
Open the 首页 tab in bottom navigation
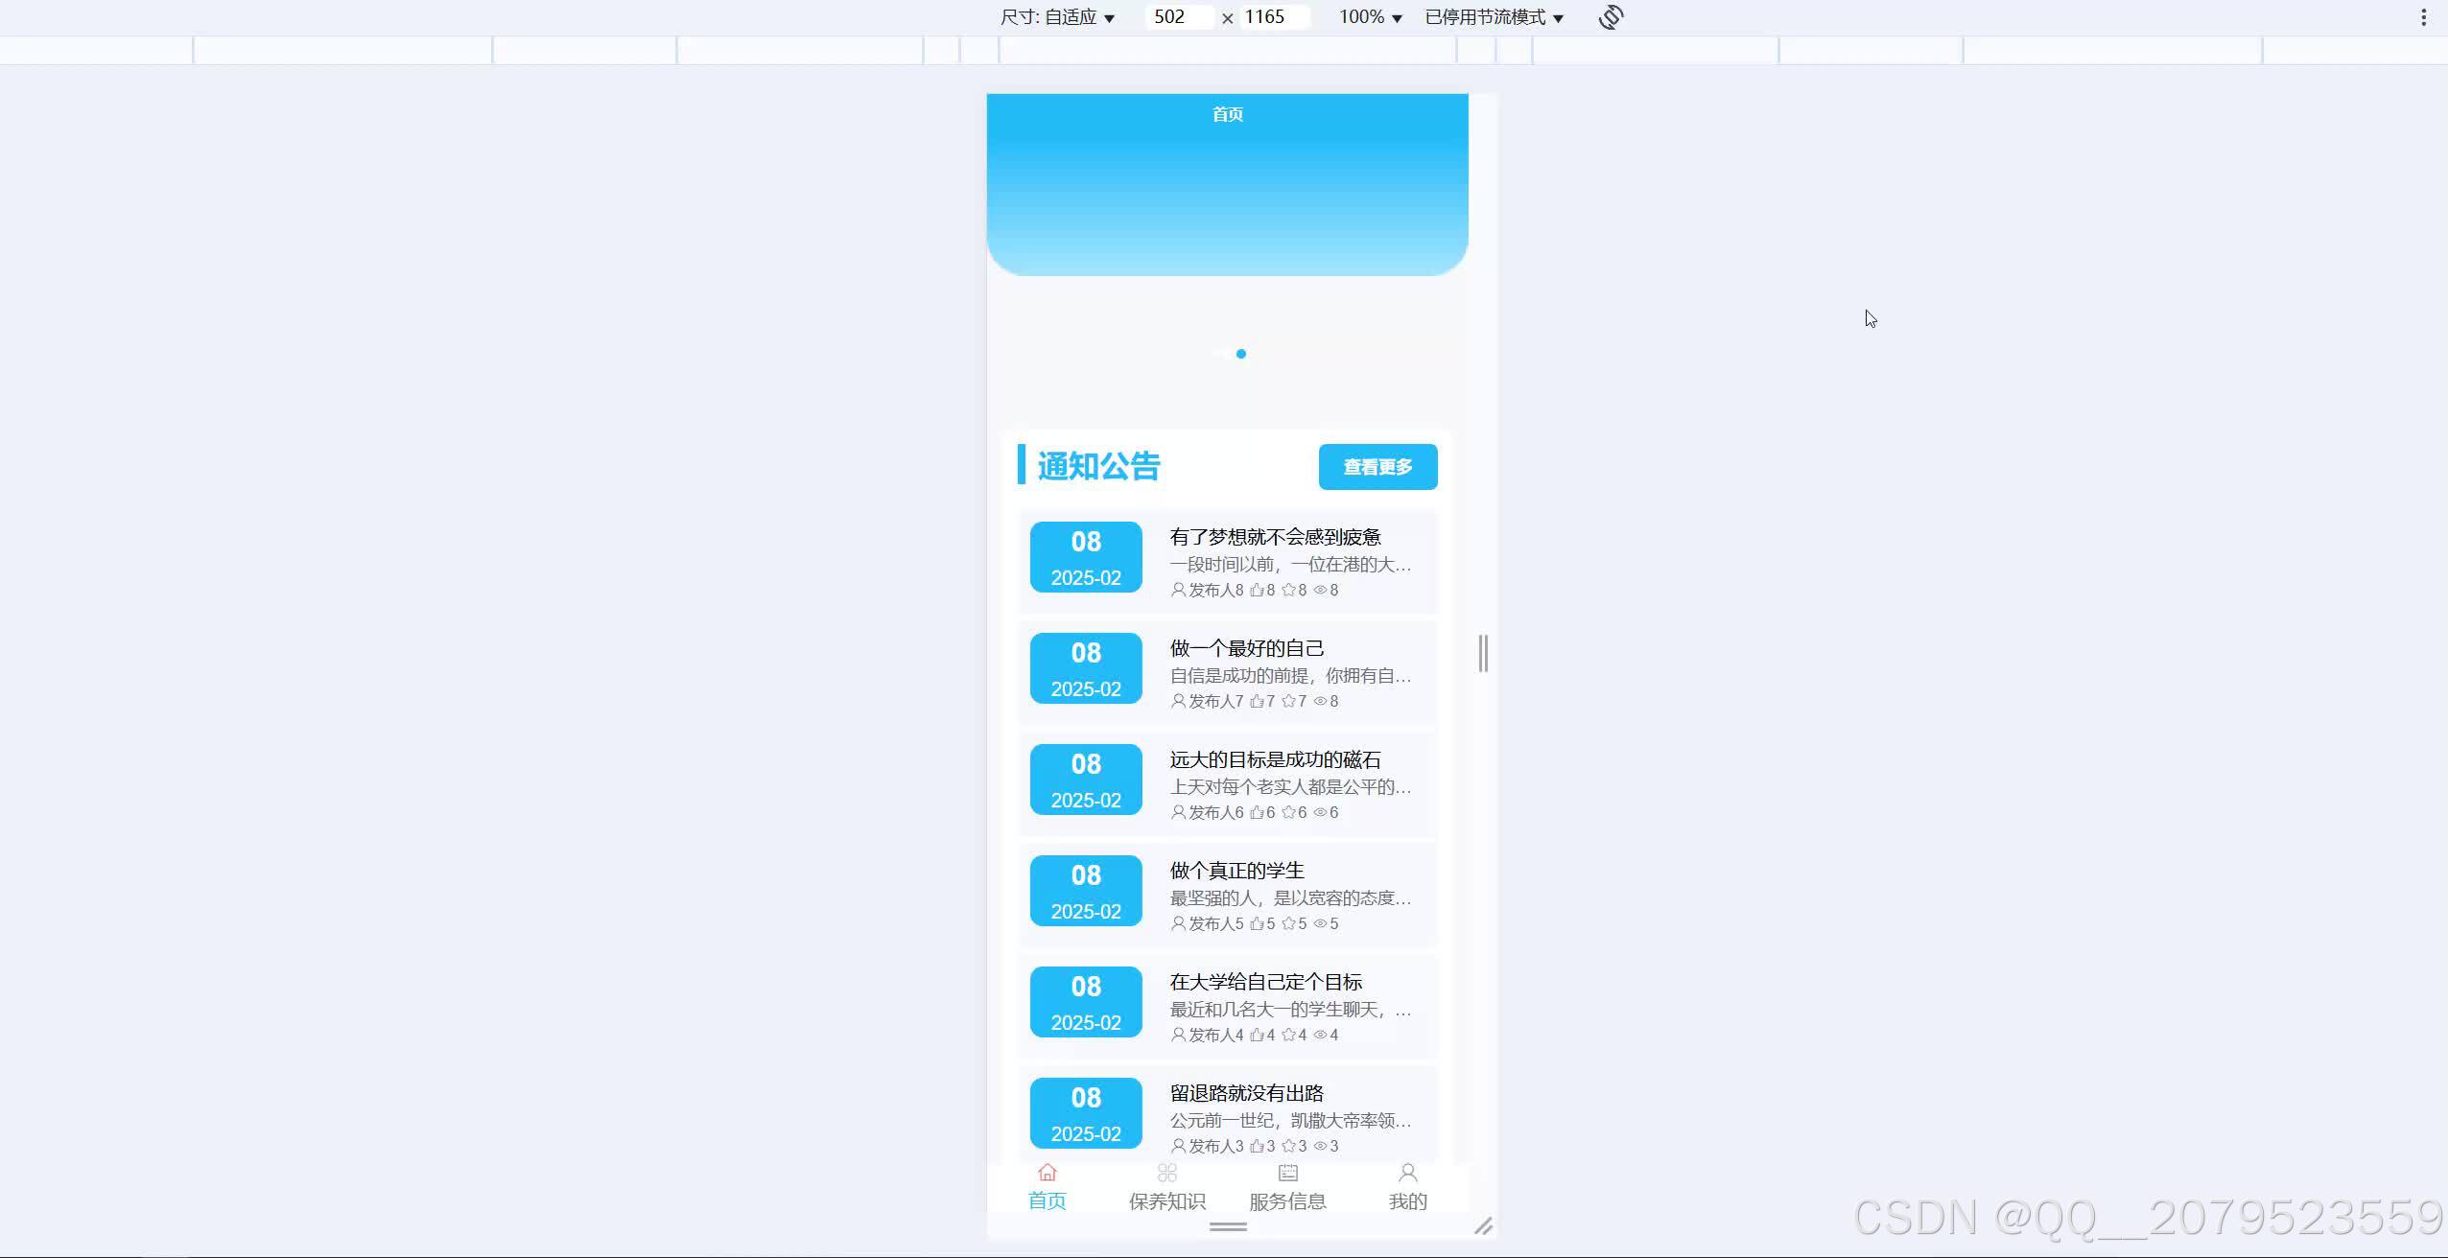[x=1047, y=1188]
